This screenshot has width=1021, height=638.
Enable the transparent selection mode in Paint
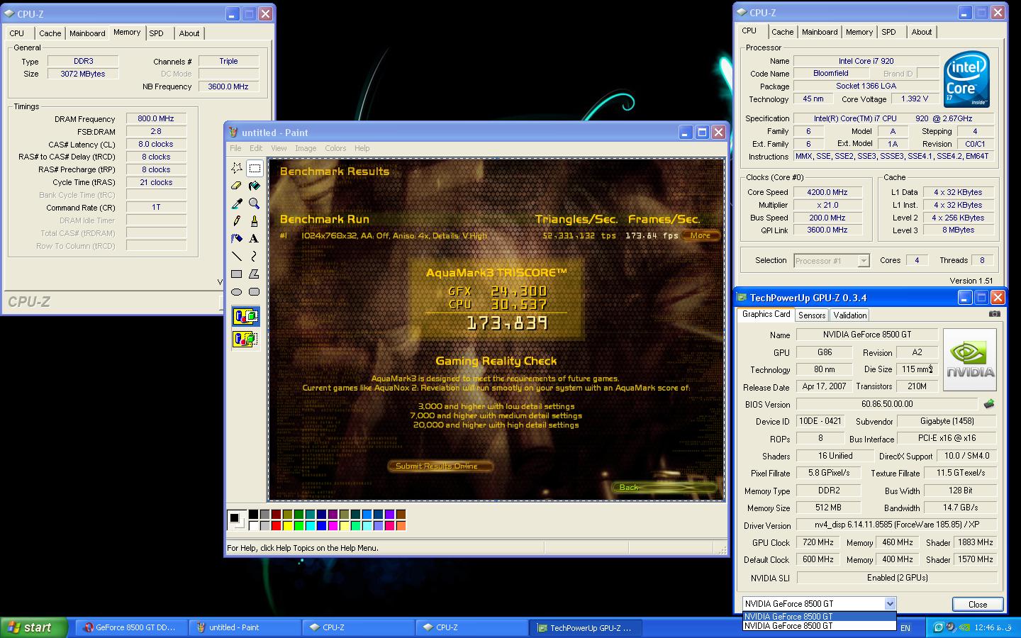(x=245, y=339)
